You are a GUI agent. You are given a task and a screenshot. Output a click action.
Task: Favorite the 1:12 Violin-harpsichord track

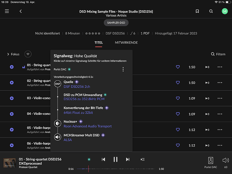[x=178, y=129]
